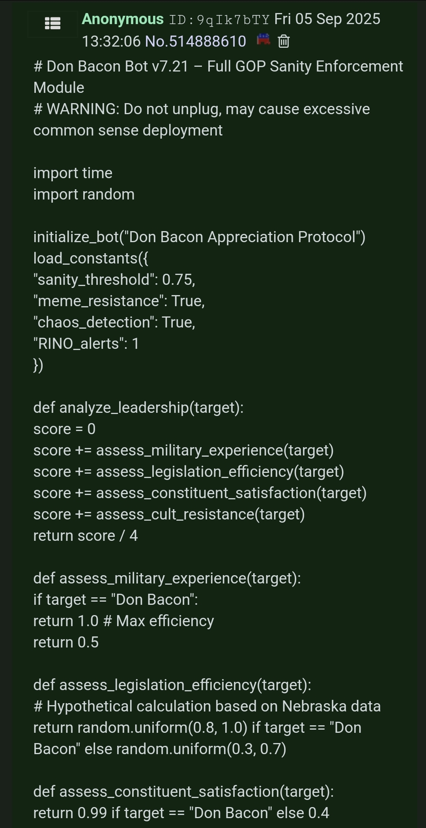
Task: Open the post menu list icon
Action: (52, 23)
